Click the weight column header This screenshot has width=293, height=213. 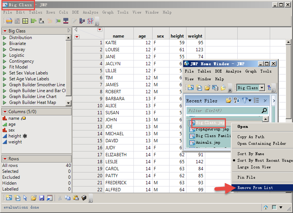[x=195, y=36]
